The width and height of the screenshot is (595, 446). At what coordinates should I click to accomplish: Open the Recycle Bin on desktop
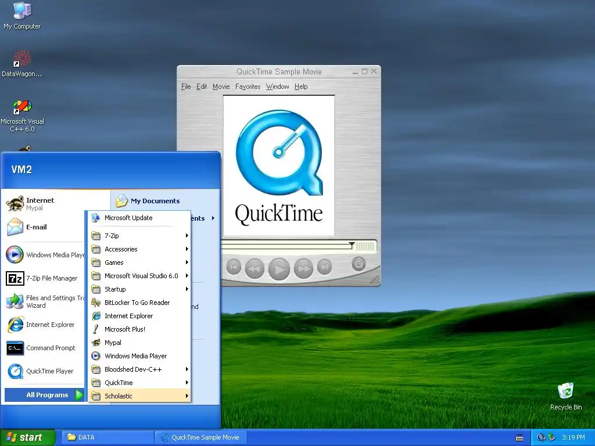566,396
